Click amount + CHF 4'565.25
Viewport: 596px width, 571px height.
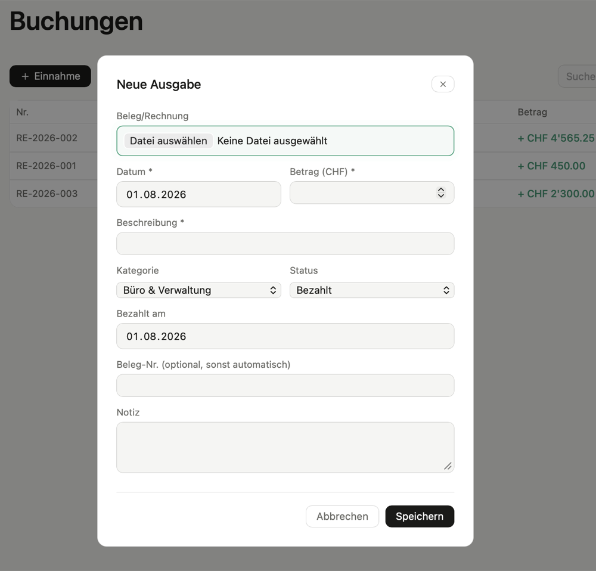click(x=556, y=138)
